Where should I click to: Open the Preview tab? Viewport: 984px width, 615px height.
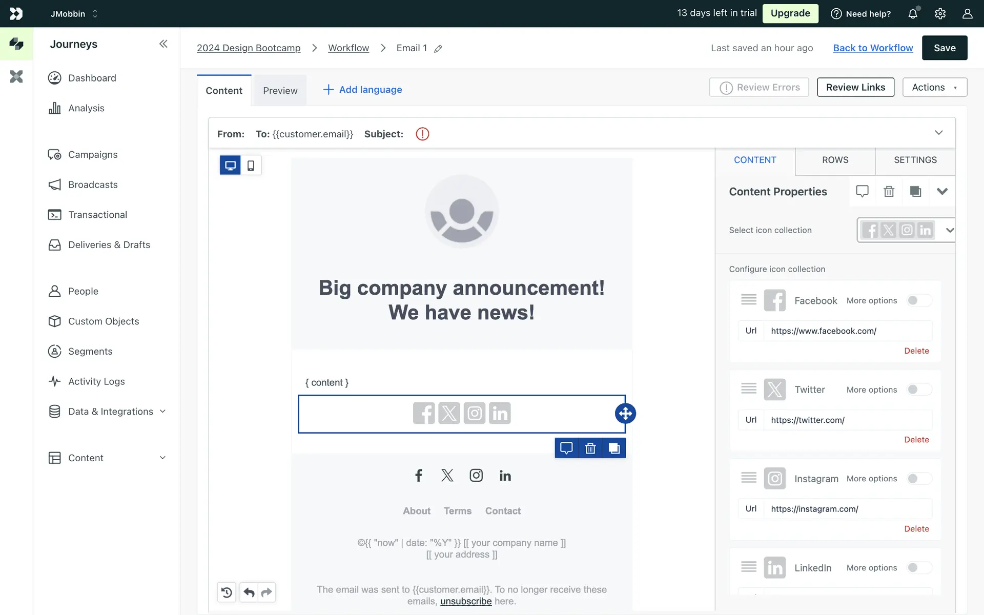[280, 91]
